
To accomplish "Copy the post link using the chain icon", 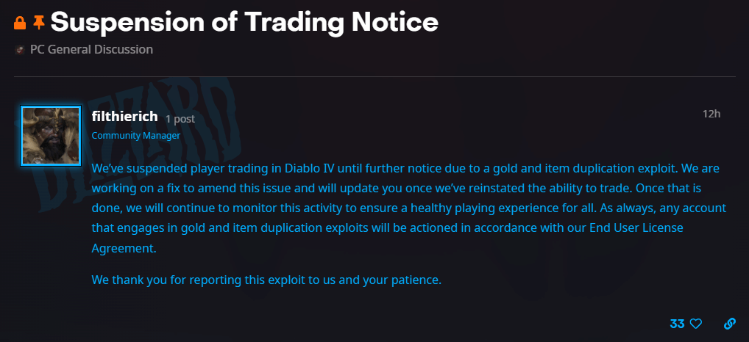I will 730,324.
